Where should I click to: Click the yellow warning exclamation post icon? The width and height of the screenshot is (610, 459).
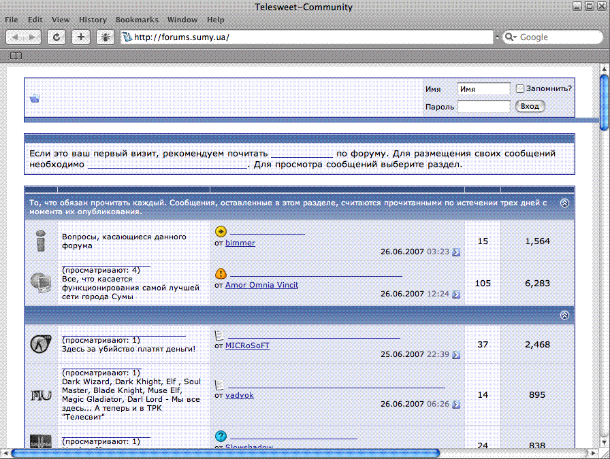pos(221,273)
